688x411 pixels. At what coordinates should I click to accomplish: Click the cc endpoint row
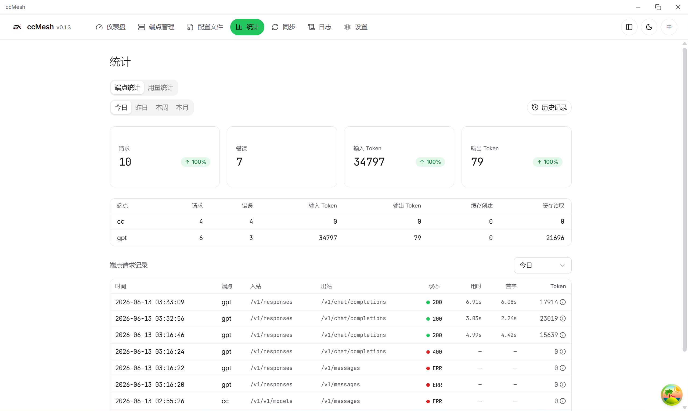pyautogui.click(x=340, y=221)
